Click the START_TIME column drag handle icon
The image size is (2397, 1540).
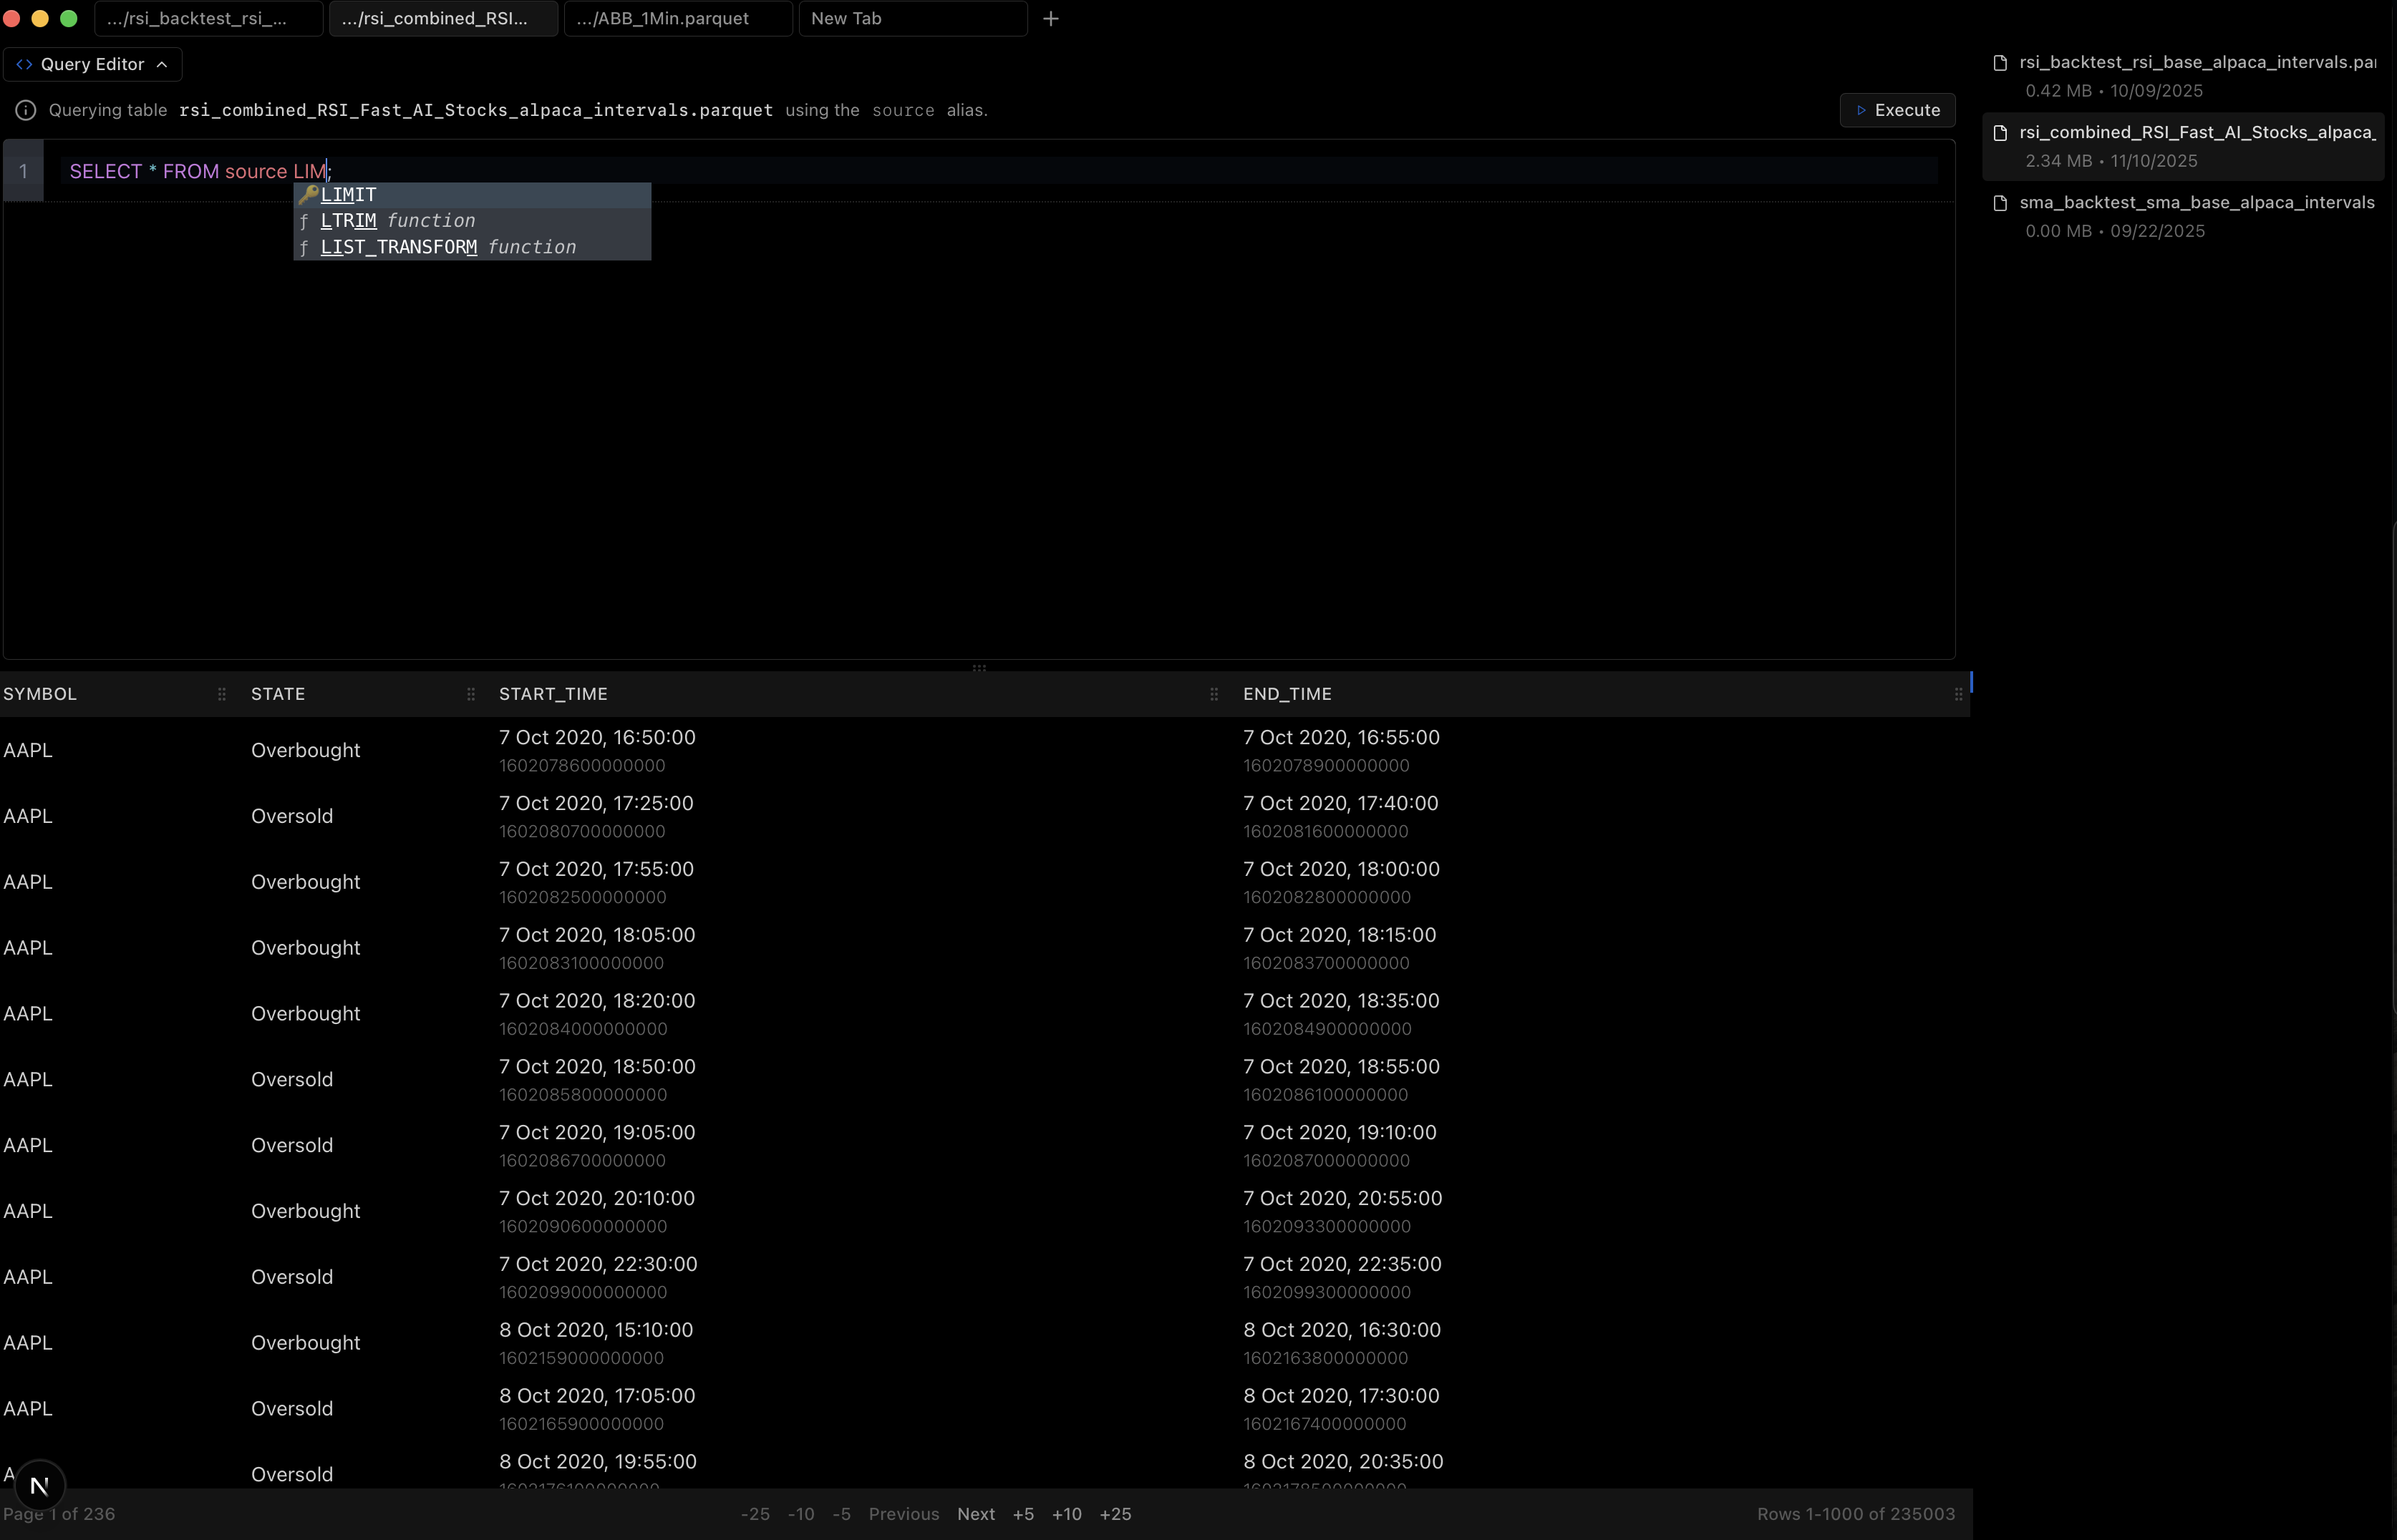tap(1214, 694)
